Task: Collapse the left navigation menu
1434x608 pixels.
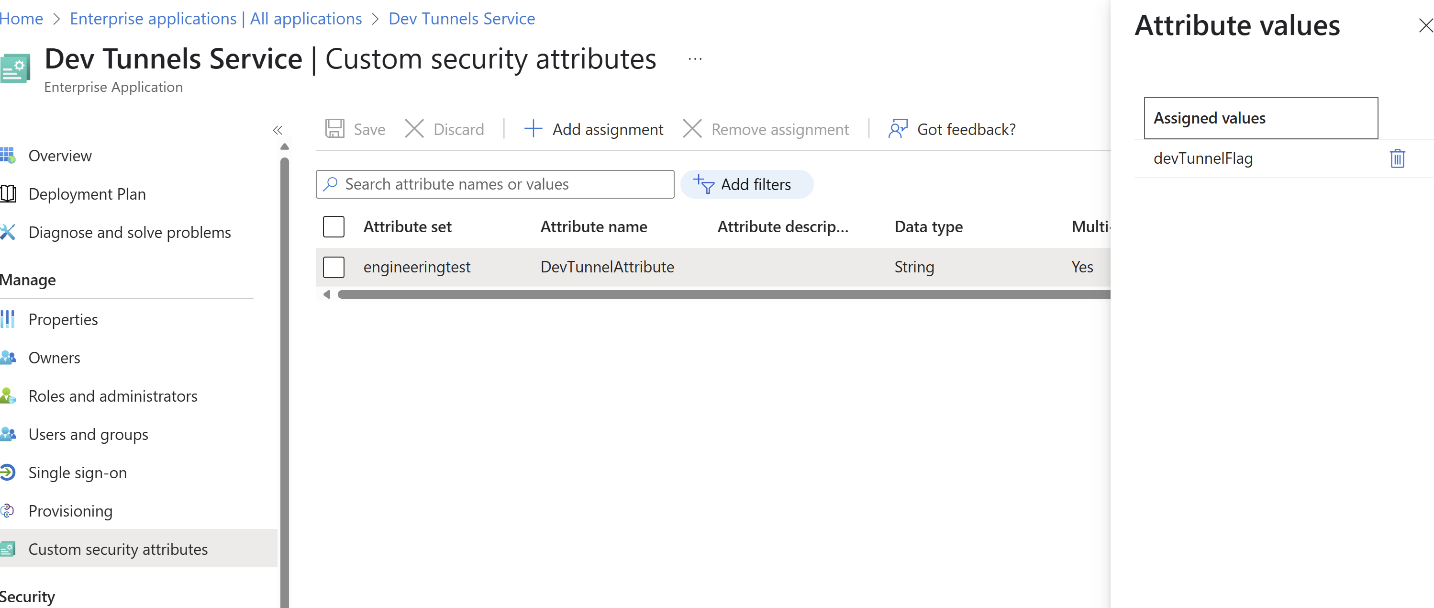Action: coord(277,130)
